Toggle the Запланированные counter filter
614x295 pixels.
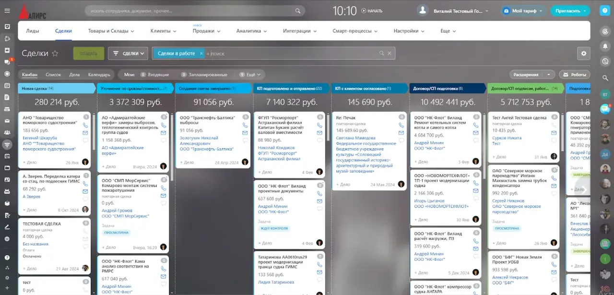204,75
